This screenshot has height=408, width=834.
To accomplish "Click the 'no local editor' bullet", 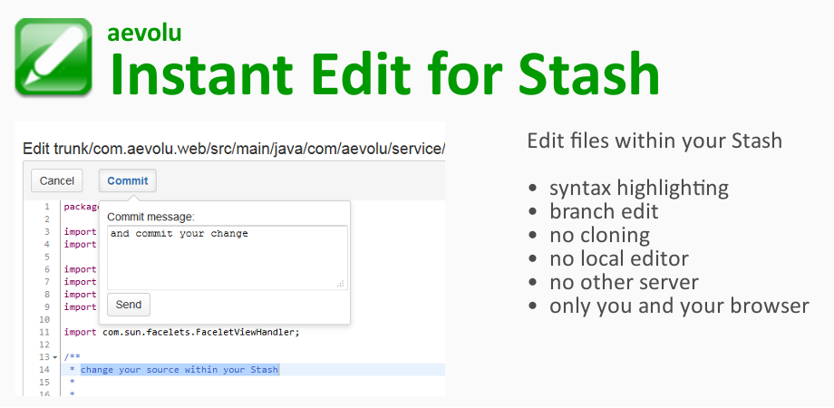I will coord(619,259).
